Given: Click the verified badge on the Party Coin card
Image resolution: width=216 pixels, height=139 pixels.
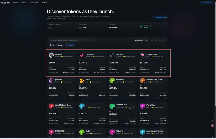Looking at the screenshot, I should (152, 107).
